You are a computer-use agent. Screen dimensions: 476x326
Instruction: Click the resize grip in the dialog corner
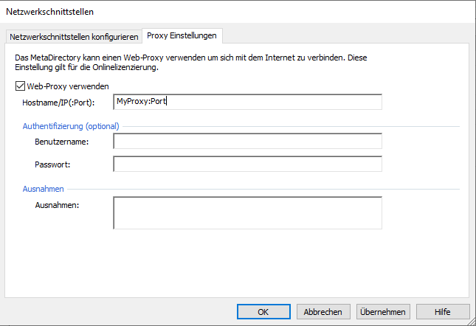(470, 320)
